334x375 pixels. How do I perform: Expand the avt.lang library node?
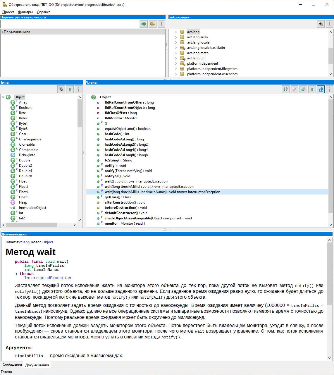[x=176, y=32]
